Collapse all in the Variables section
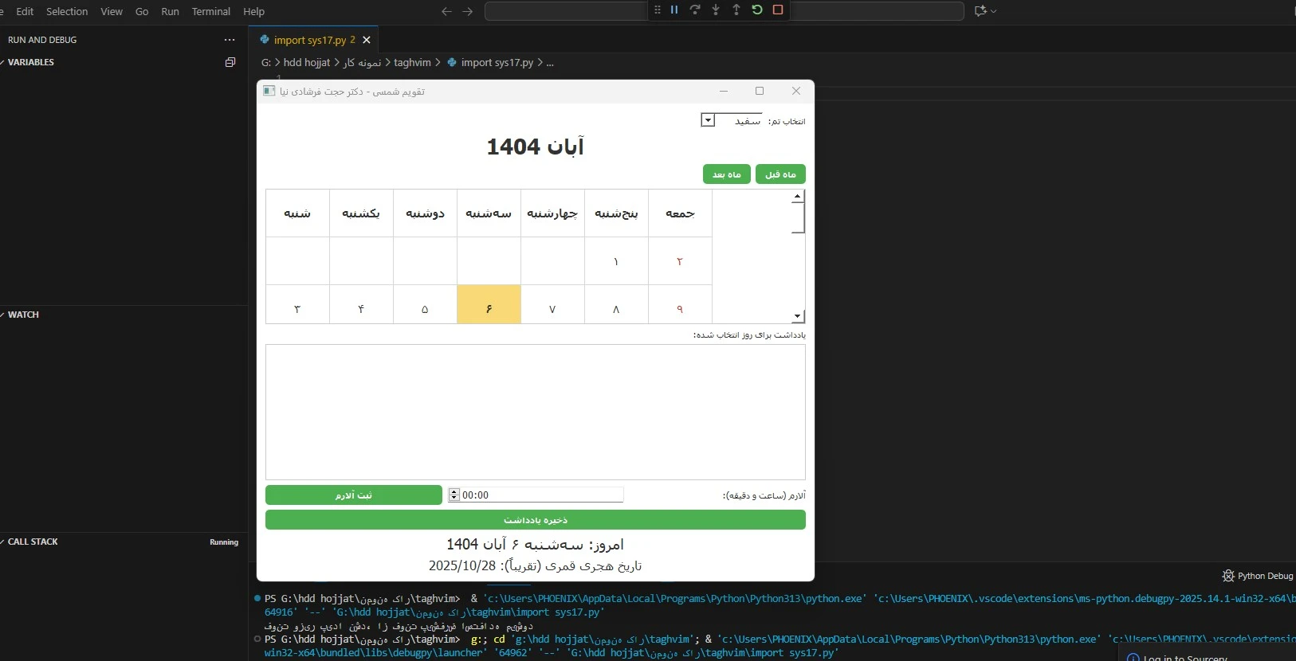 [x=230, y=62]
